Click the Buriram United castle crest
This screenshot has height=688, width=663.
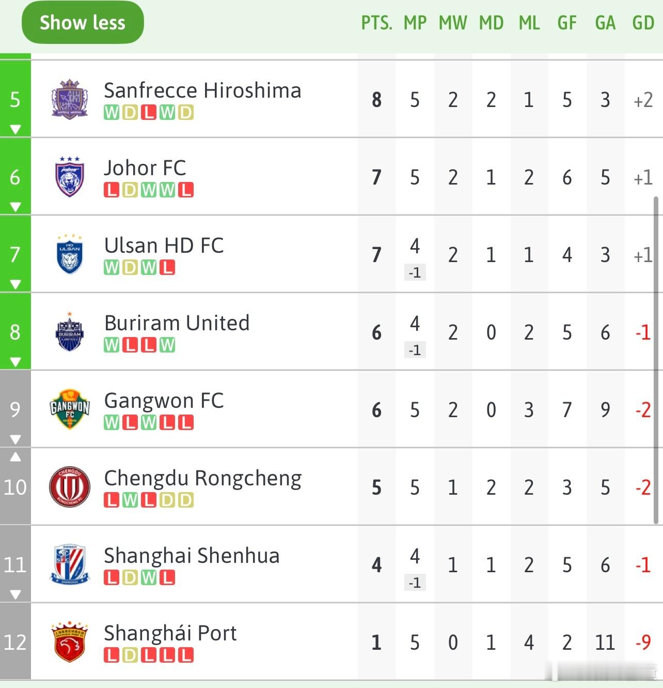pyautogui.click(x=70, y=332)
